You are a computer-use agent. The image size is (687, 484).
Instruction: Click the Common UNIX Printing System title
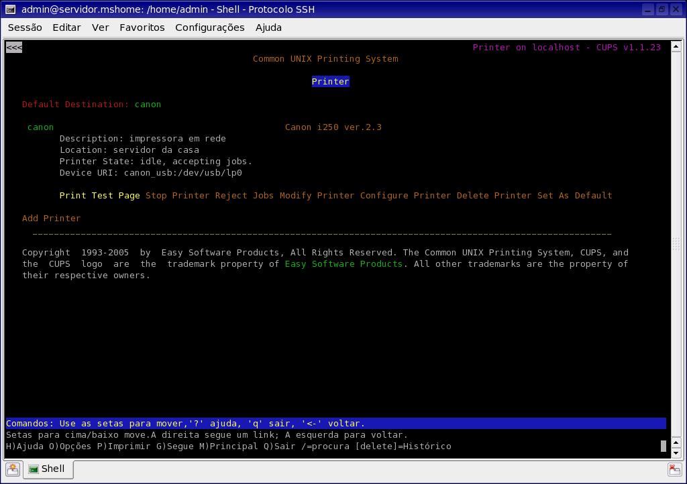coord(325,58)
